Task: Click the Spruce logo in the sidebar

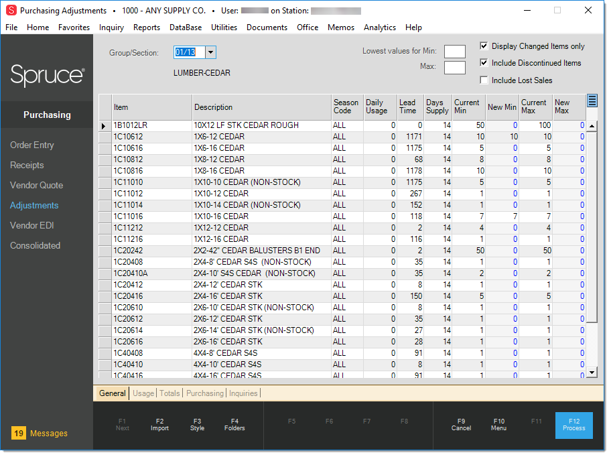Action: [48, 75]
